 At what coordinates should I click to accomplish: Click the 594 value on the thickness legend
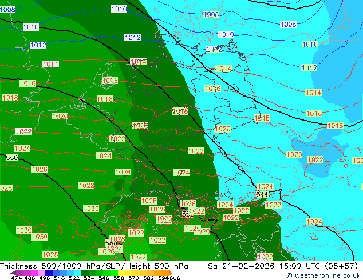(163, 278)
